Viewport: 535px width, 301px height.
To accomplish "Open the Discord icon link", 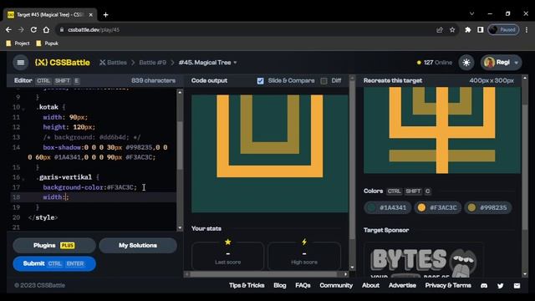I will point(484,286).
